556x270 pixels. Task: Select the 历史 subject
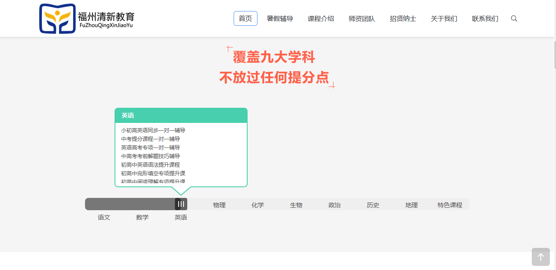(x=373, y=205)
